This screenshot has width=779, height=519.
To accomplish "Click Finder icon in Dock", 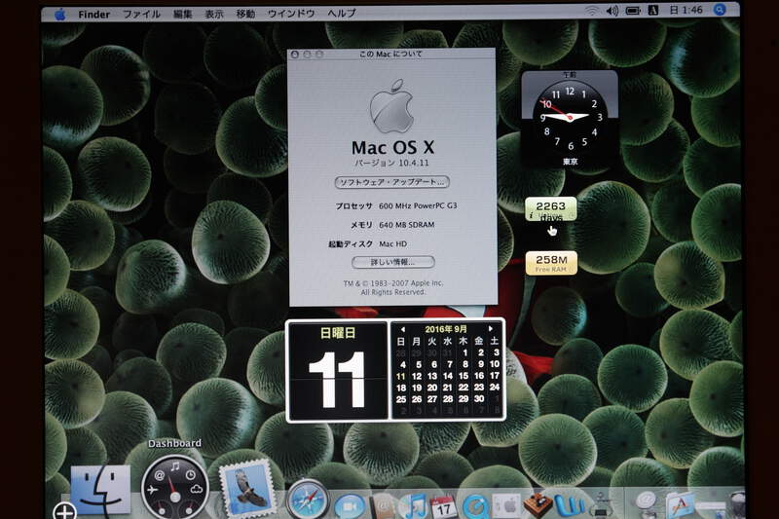I will (100, 491).
